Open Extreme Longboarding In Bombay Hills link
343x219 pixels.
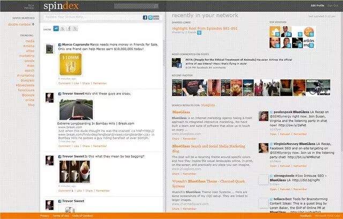pyautogui.click(x=96, y=123)
